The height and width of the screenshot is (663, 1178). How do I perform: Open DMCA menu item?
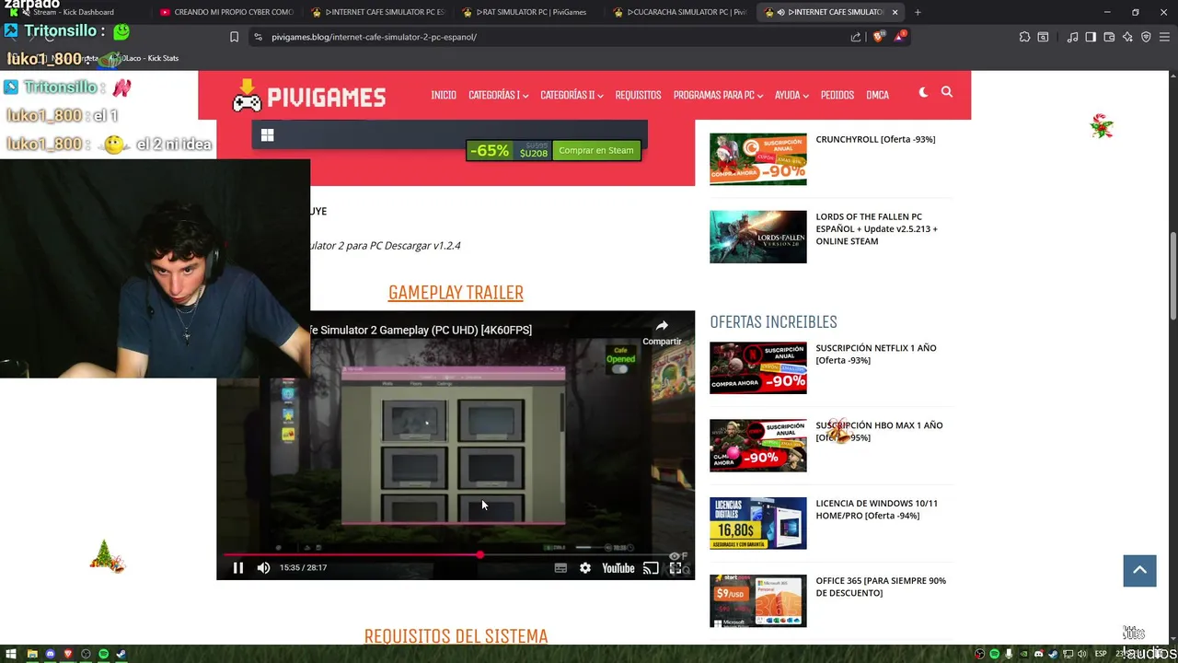(877, 95)
